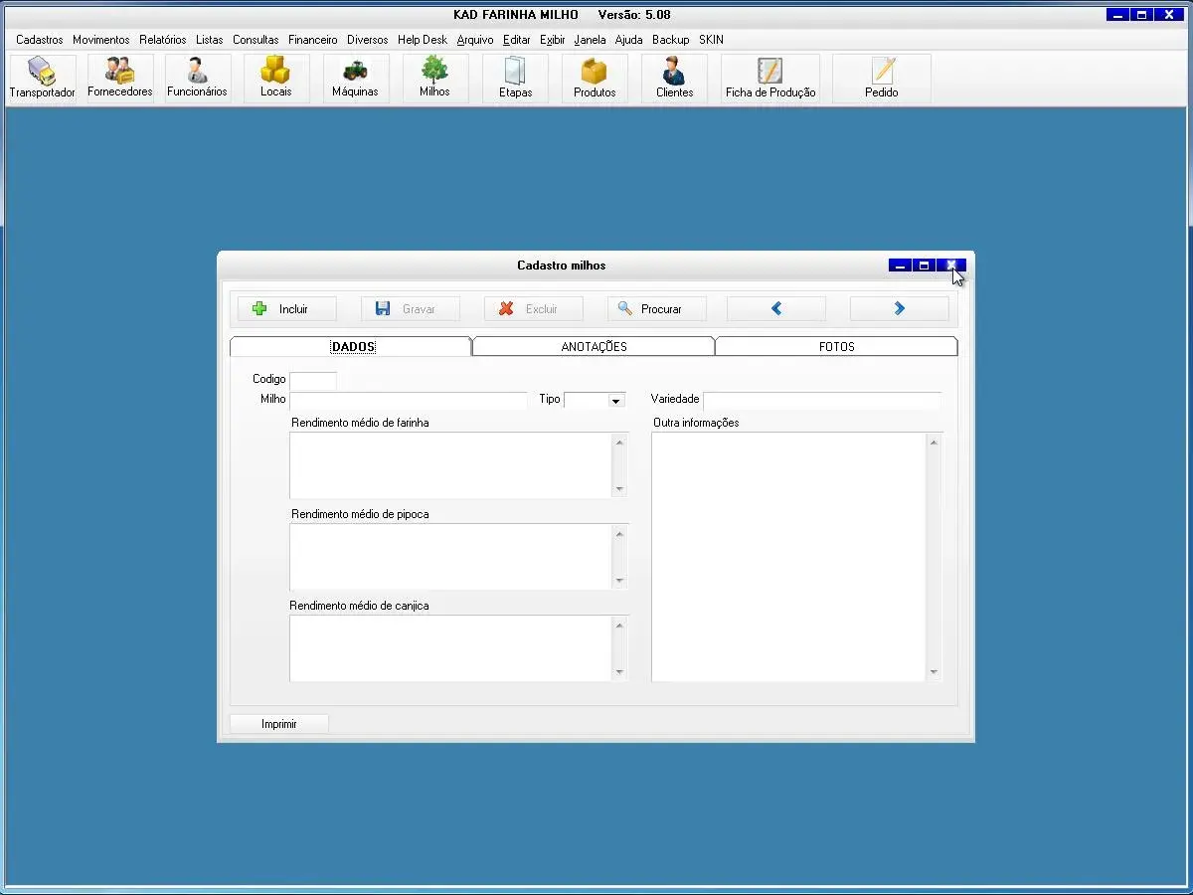The width and height of the screenshot is (1193, 895).
Task: Open the Etapas toolbar icon
Action: [x=515, y=79]
